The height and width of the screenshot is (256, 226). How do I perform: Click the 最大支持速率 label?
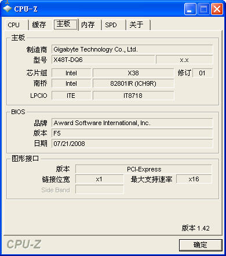(x=151, y=180)
